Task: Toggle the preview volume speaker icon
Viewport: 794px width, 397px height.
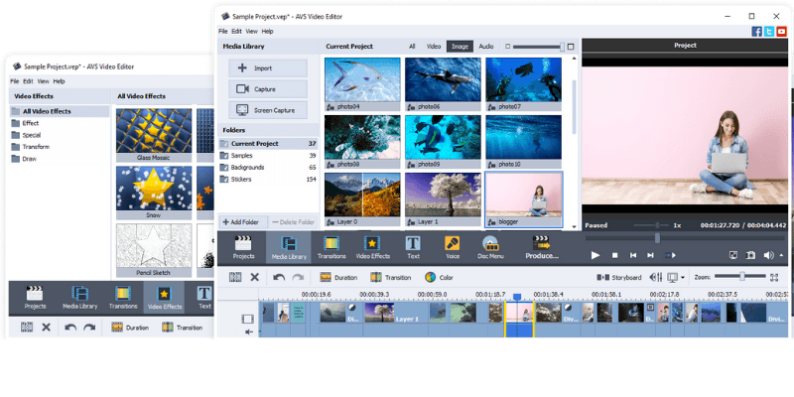Action: 770,255
